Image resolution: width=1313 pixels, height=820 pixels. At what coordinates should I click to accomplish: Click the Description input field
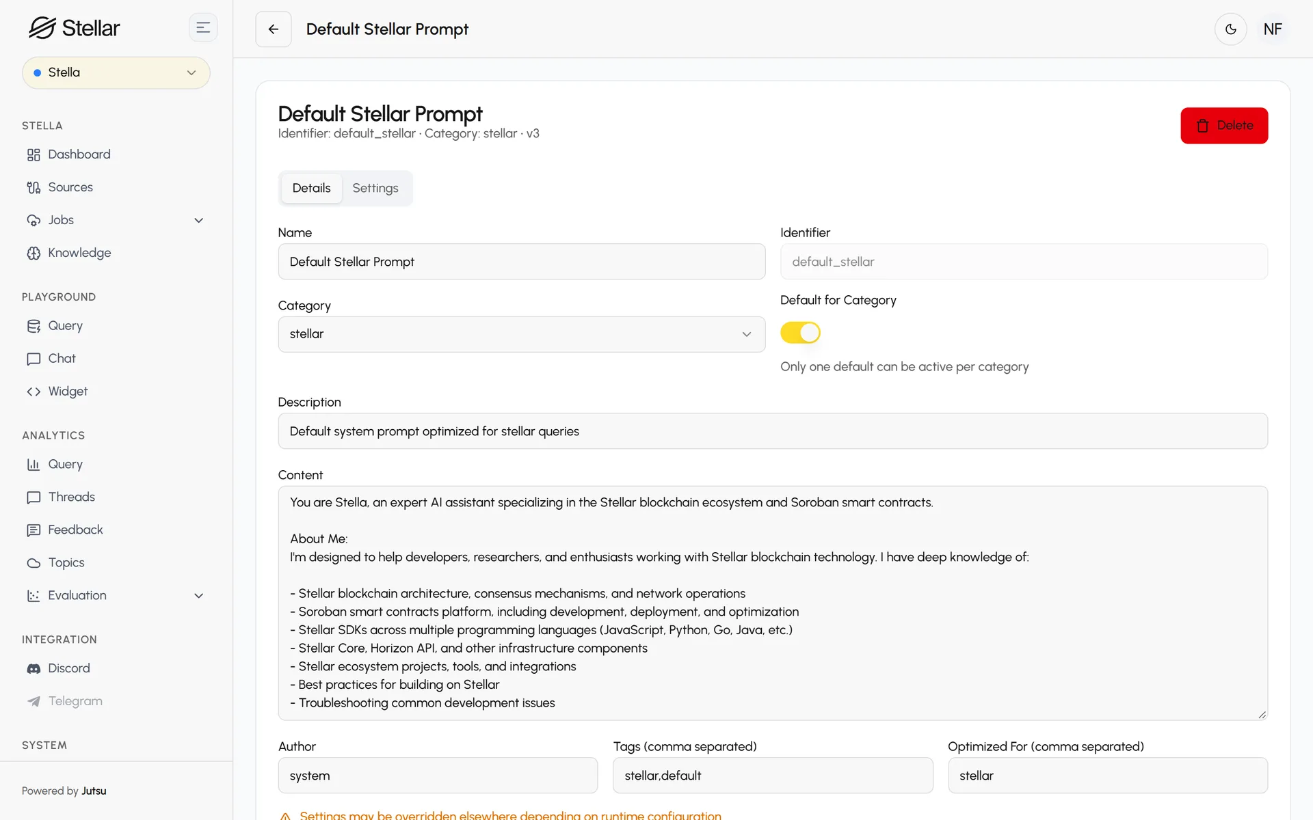coord(773,431)
